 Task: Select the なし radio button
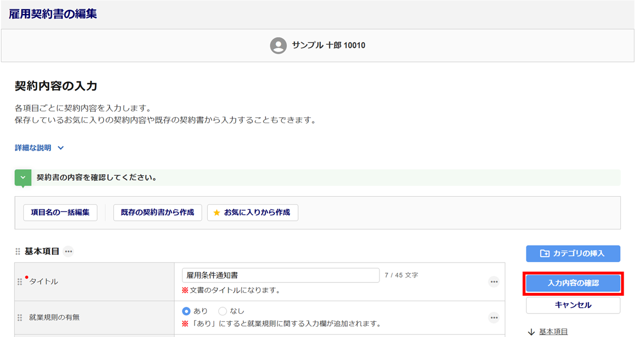(x=222, y=311)
